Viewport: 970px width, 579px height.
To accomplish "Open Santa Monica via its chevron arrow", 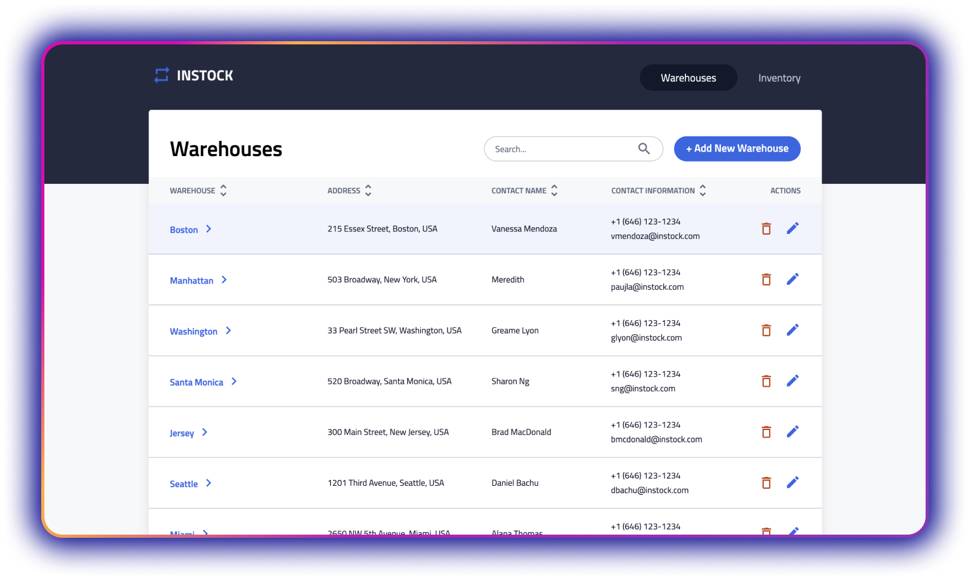I will click(x=234, y=381).
